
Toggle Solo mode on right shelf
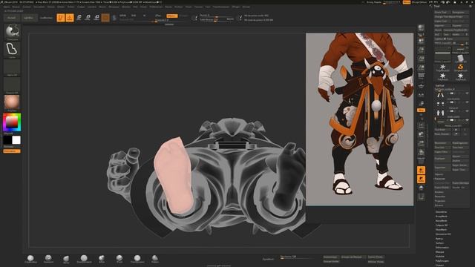tap(421, 188)
